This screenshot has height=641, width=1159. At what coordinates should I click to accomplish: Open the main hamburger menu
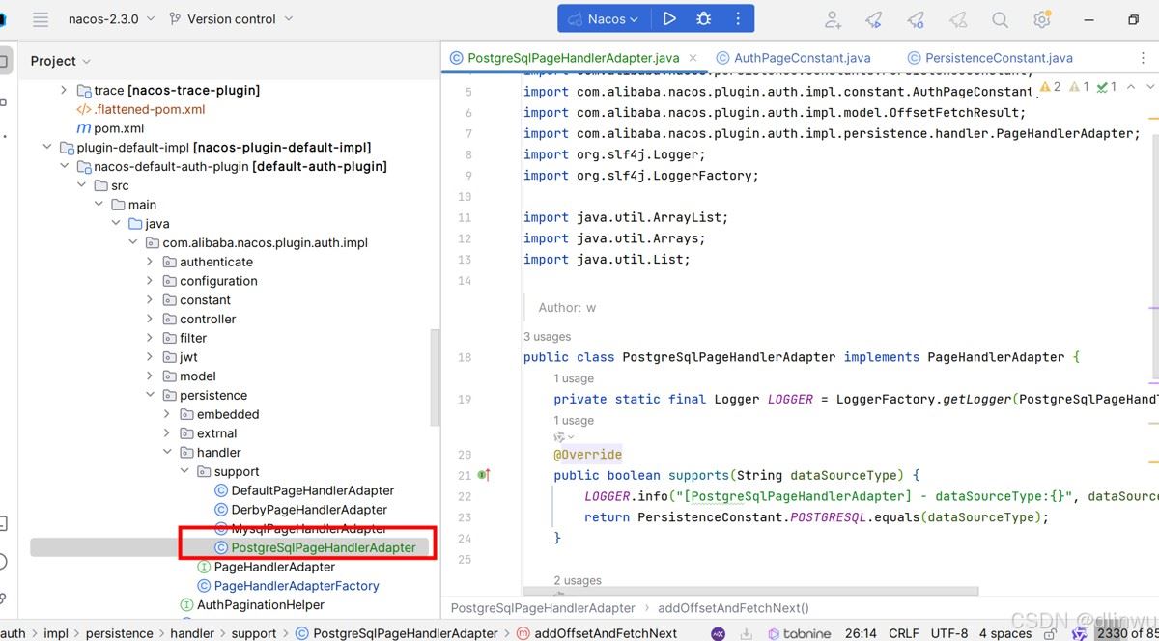pyautogui.click(x=40, y=19)
